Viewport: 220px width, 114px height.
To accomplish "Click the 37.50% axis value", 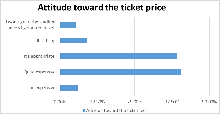I will click(x=172, y=102).
